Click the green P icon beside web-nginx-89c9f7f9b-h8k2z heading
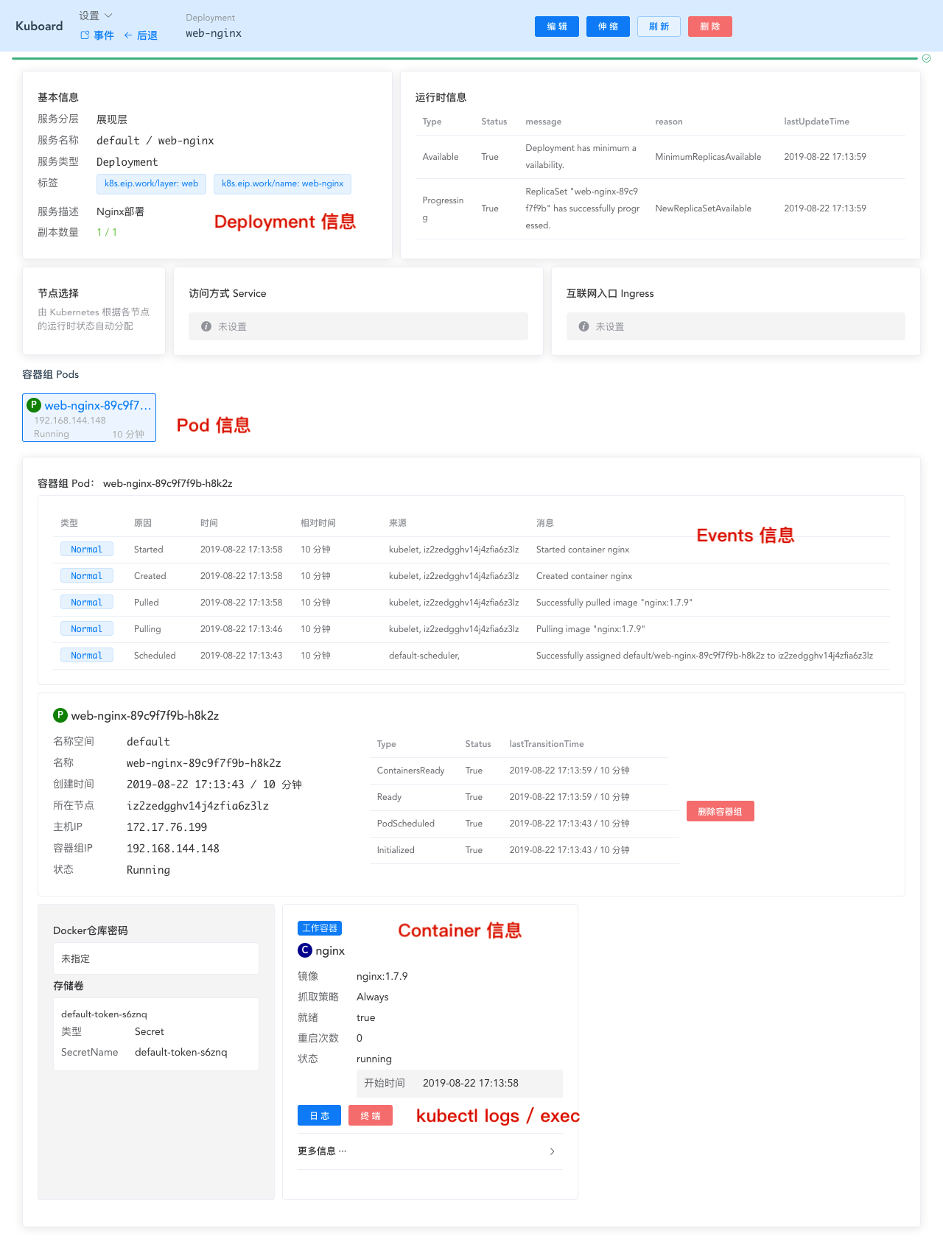This screenshot has height=1242, width=943. coord(60,715)
